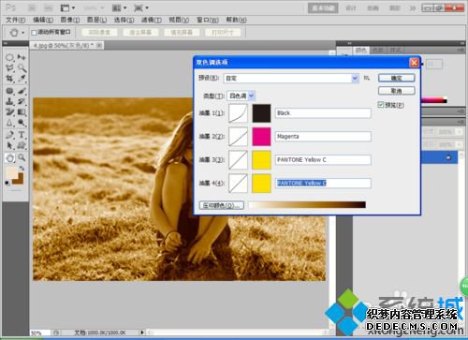The image size is (468, 340).
Task: Select the Crop tool
Action: coord(9,79)
